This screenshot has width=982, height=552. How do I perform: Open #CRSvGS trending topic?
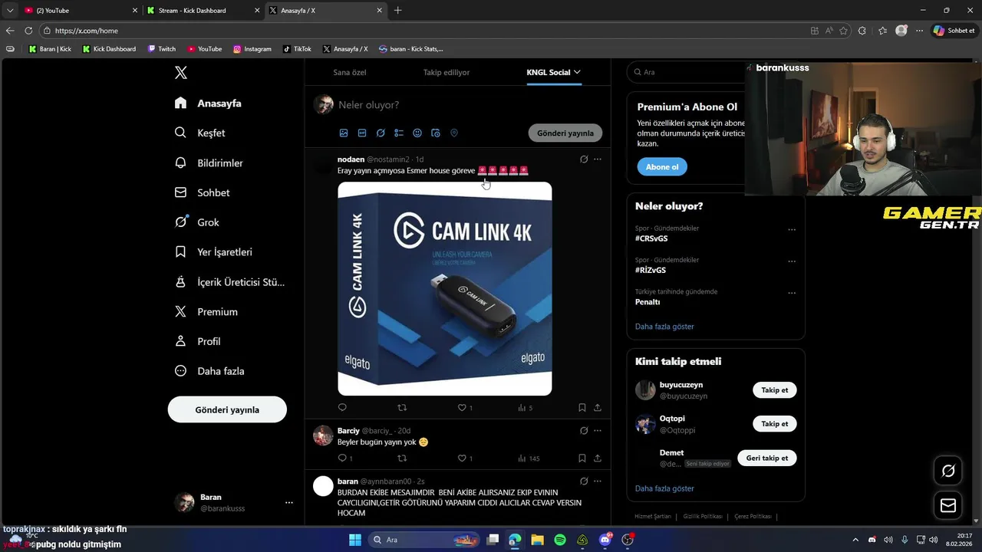pyautogui.click(x=651, y=238)
